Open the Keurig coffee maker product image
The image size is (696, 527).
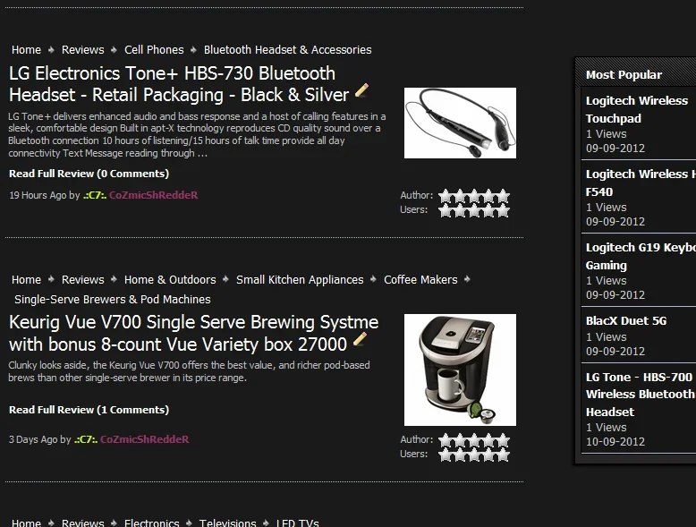point(460,370)
